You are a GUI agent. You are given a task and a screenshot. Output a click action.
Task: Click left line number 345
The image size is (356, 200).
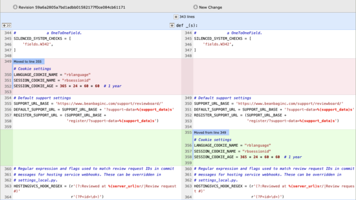8,38
